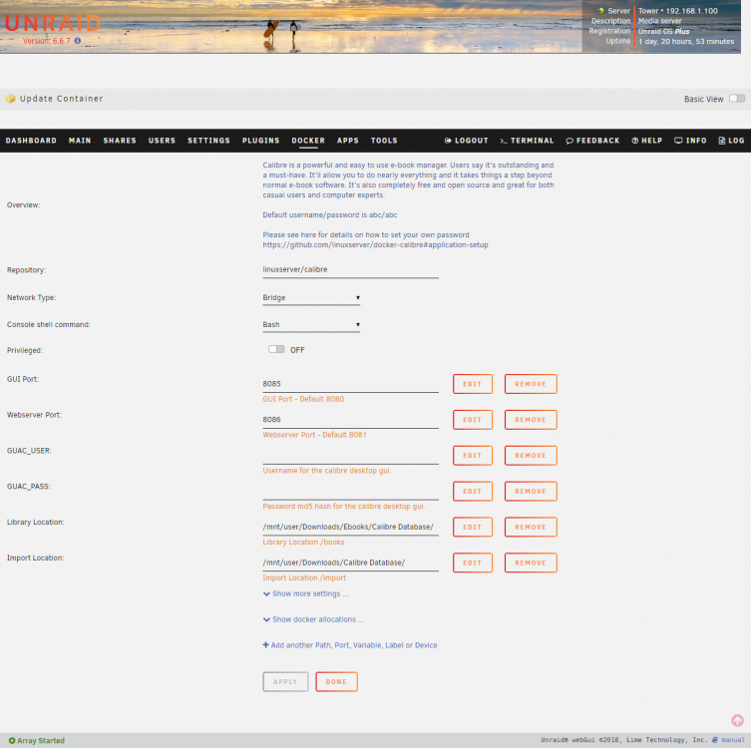The height and width of the screenshot is (748, 751).
Task: Open the Log viewer
Action: click(x=732, y=141)
